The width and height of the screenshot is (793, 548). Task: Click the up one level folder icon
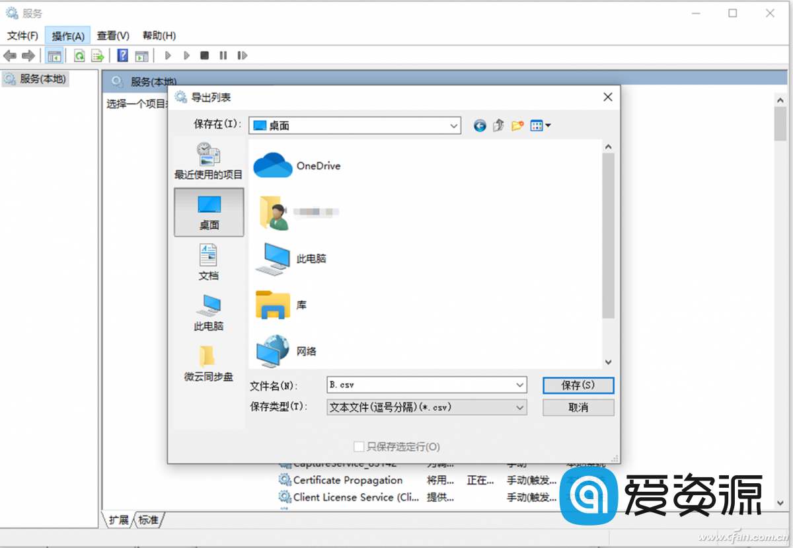click(499, 126)
